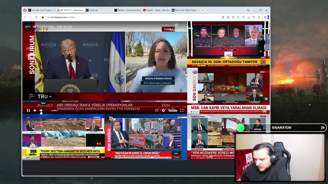This screenshot has width=328, height=184.
Task: Go back to previous page
Action: [25, 17]
